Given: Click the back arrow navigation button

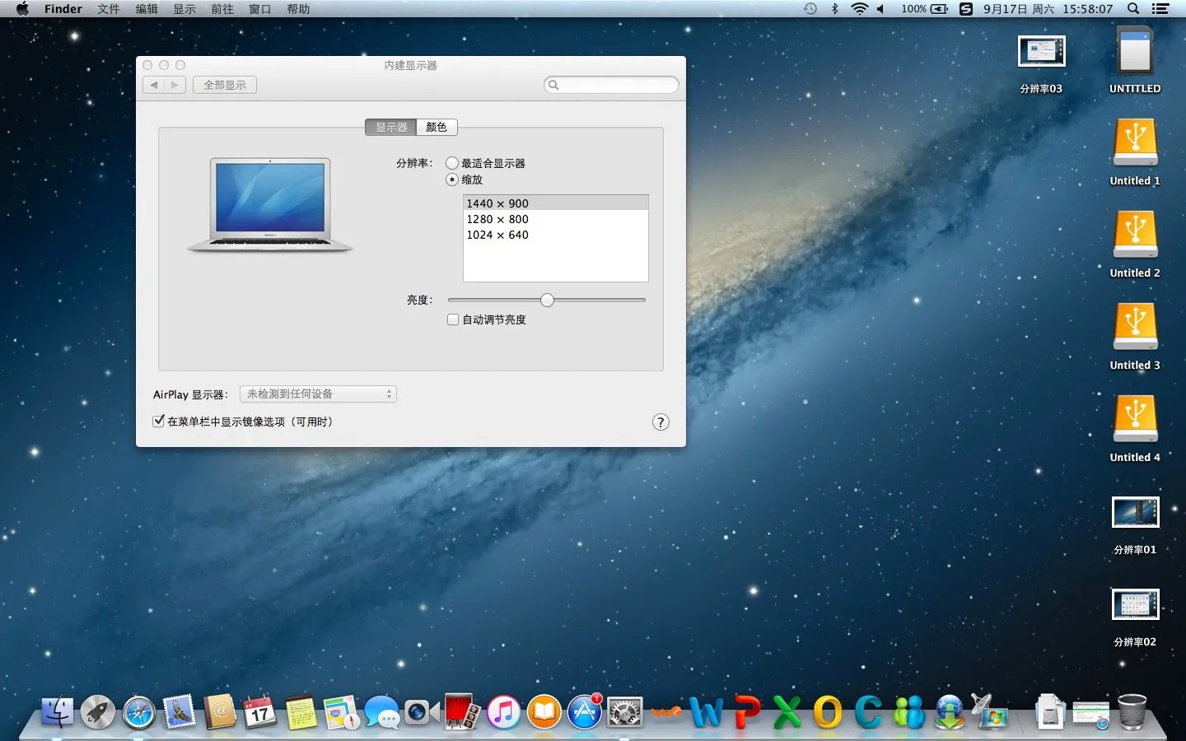Looking at the screenshot, I should [154, 85].
